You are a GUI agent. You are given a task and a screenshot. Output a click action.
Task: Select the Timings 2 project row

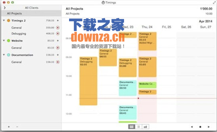tap(31, 21)
